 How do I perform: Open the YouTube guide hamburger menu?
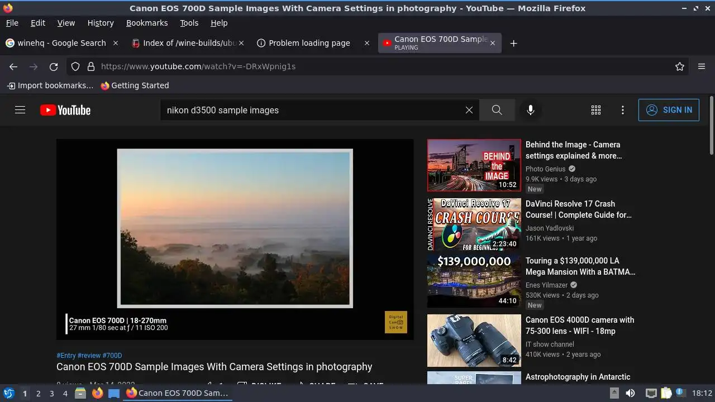click(20, 110)
